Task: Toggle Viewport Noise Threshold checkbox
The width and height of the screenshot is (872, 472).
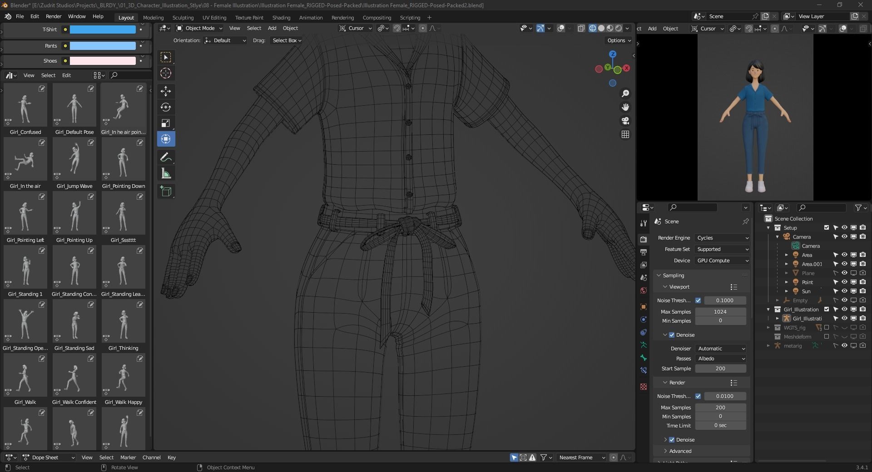Action: pos(698,300)
